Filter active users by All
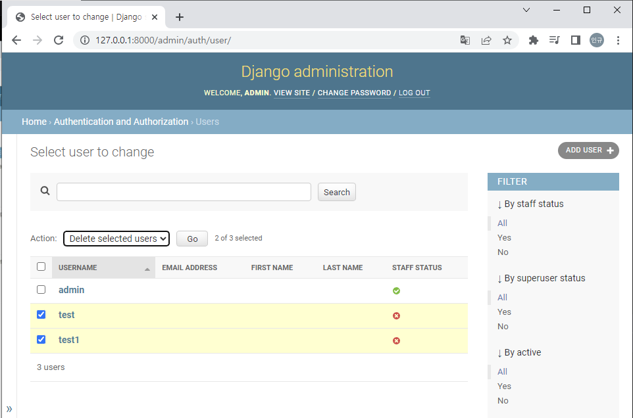 click(x=502, y=371)
